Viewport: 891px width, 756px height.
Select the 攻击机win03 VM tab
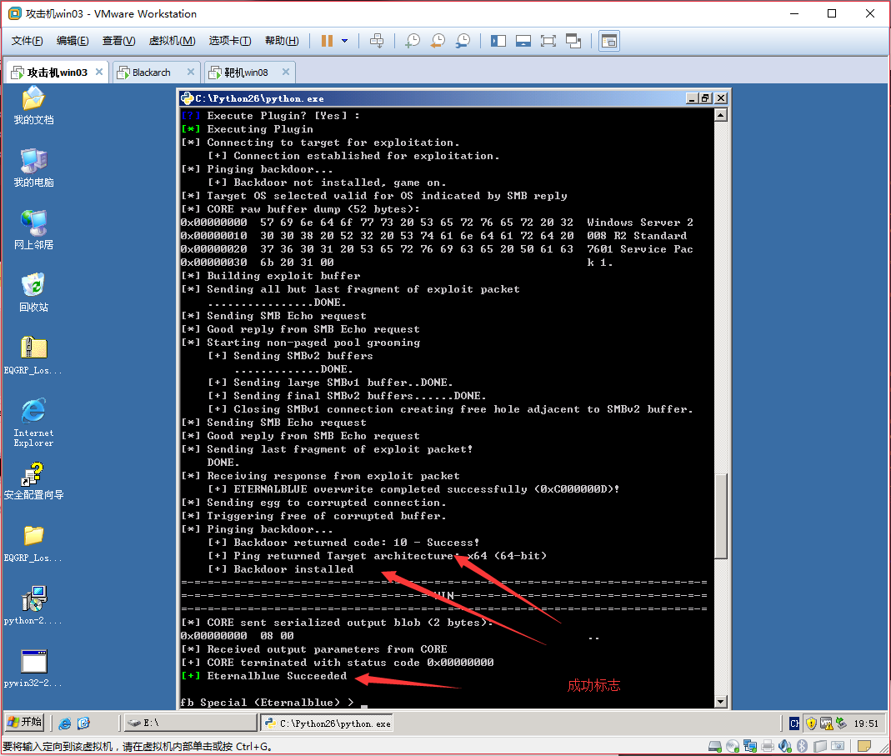coord(57,73)
